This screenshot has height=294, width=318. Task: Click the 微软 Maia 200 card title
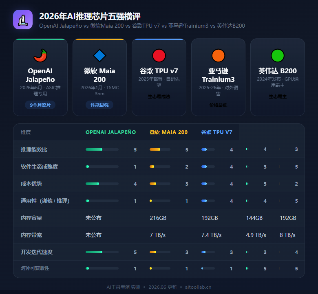click(x=99, y=75)
